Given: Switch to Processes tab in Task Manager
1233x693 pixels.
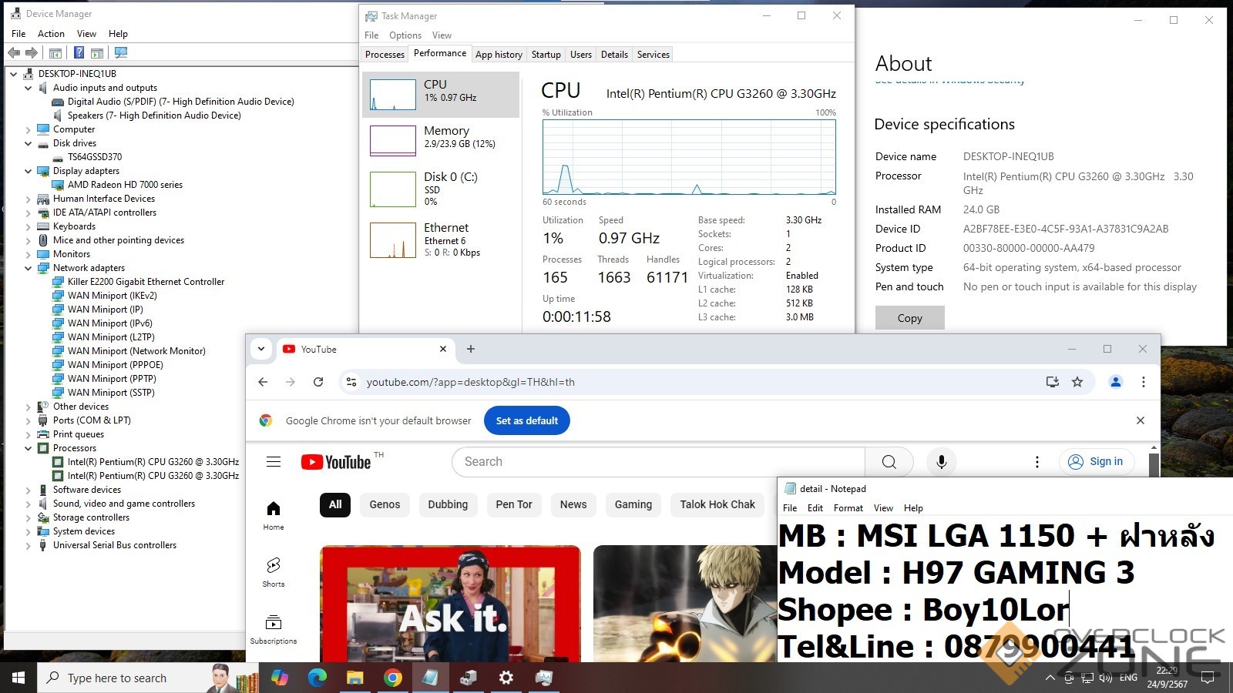Looking at the screenshot, I should 385,55.
